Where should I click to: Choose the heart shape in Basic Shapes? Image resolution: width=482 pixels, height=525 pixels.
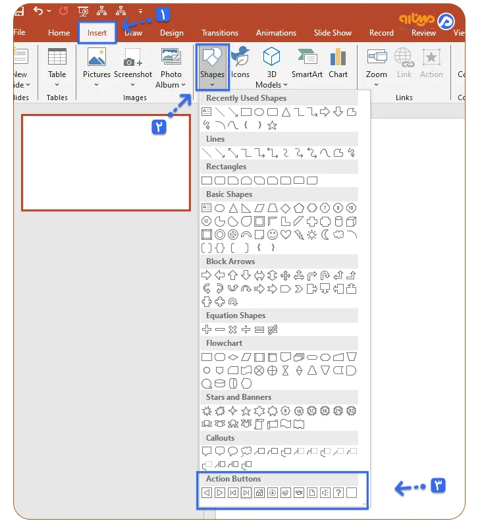point(286,235)
